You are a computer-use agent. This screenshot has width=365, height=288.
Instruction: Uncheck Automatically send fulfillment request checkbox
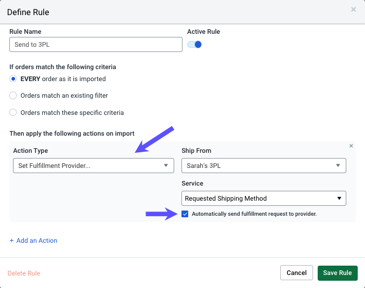click(185, 214)
